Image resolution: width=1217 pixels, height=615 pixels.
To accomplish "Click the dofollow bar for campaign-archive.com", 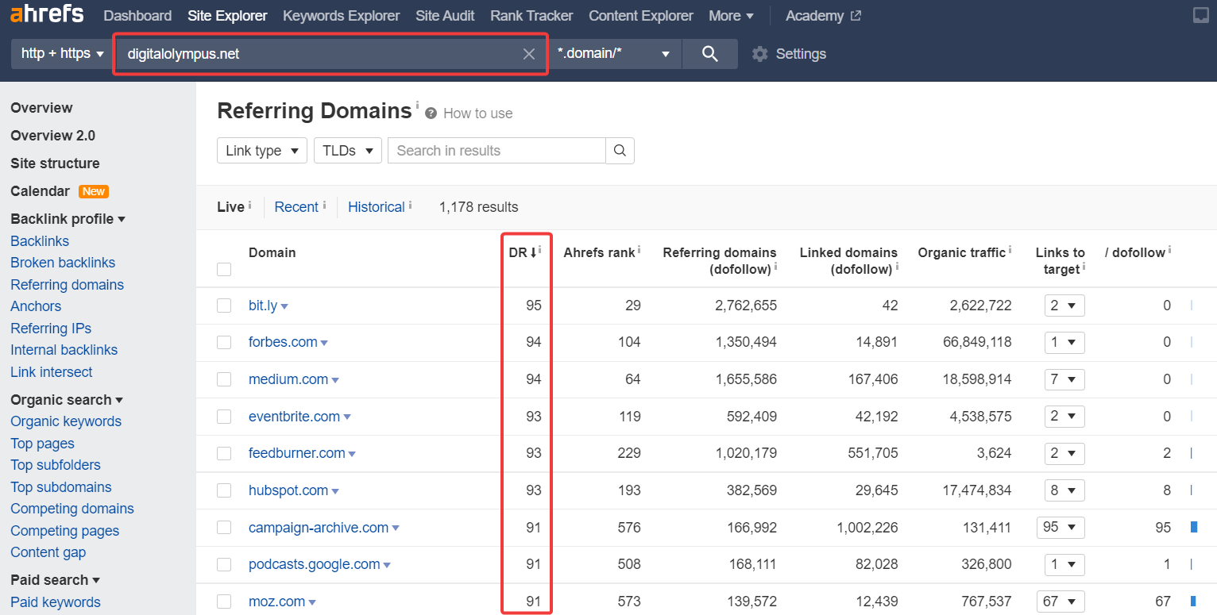I will (x=1193, y=527).
